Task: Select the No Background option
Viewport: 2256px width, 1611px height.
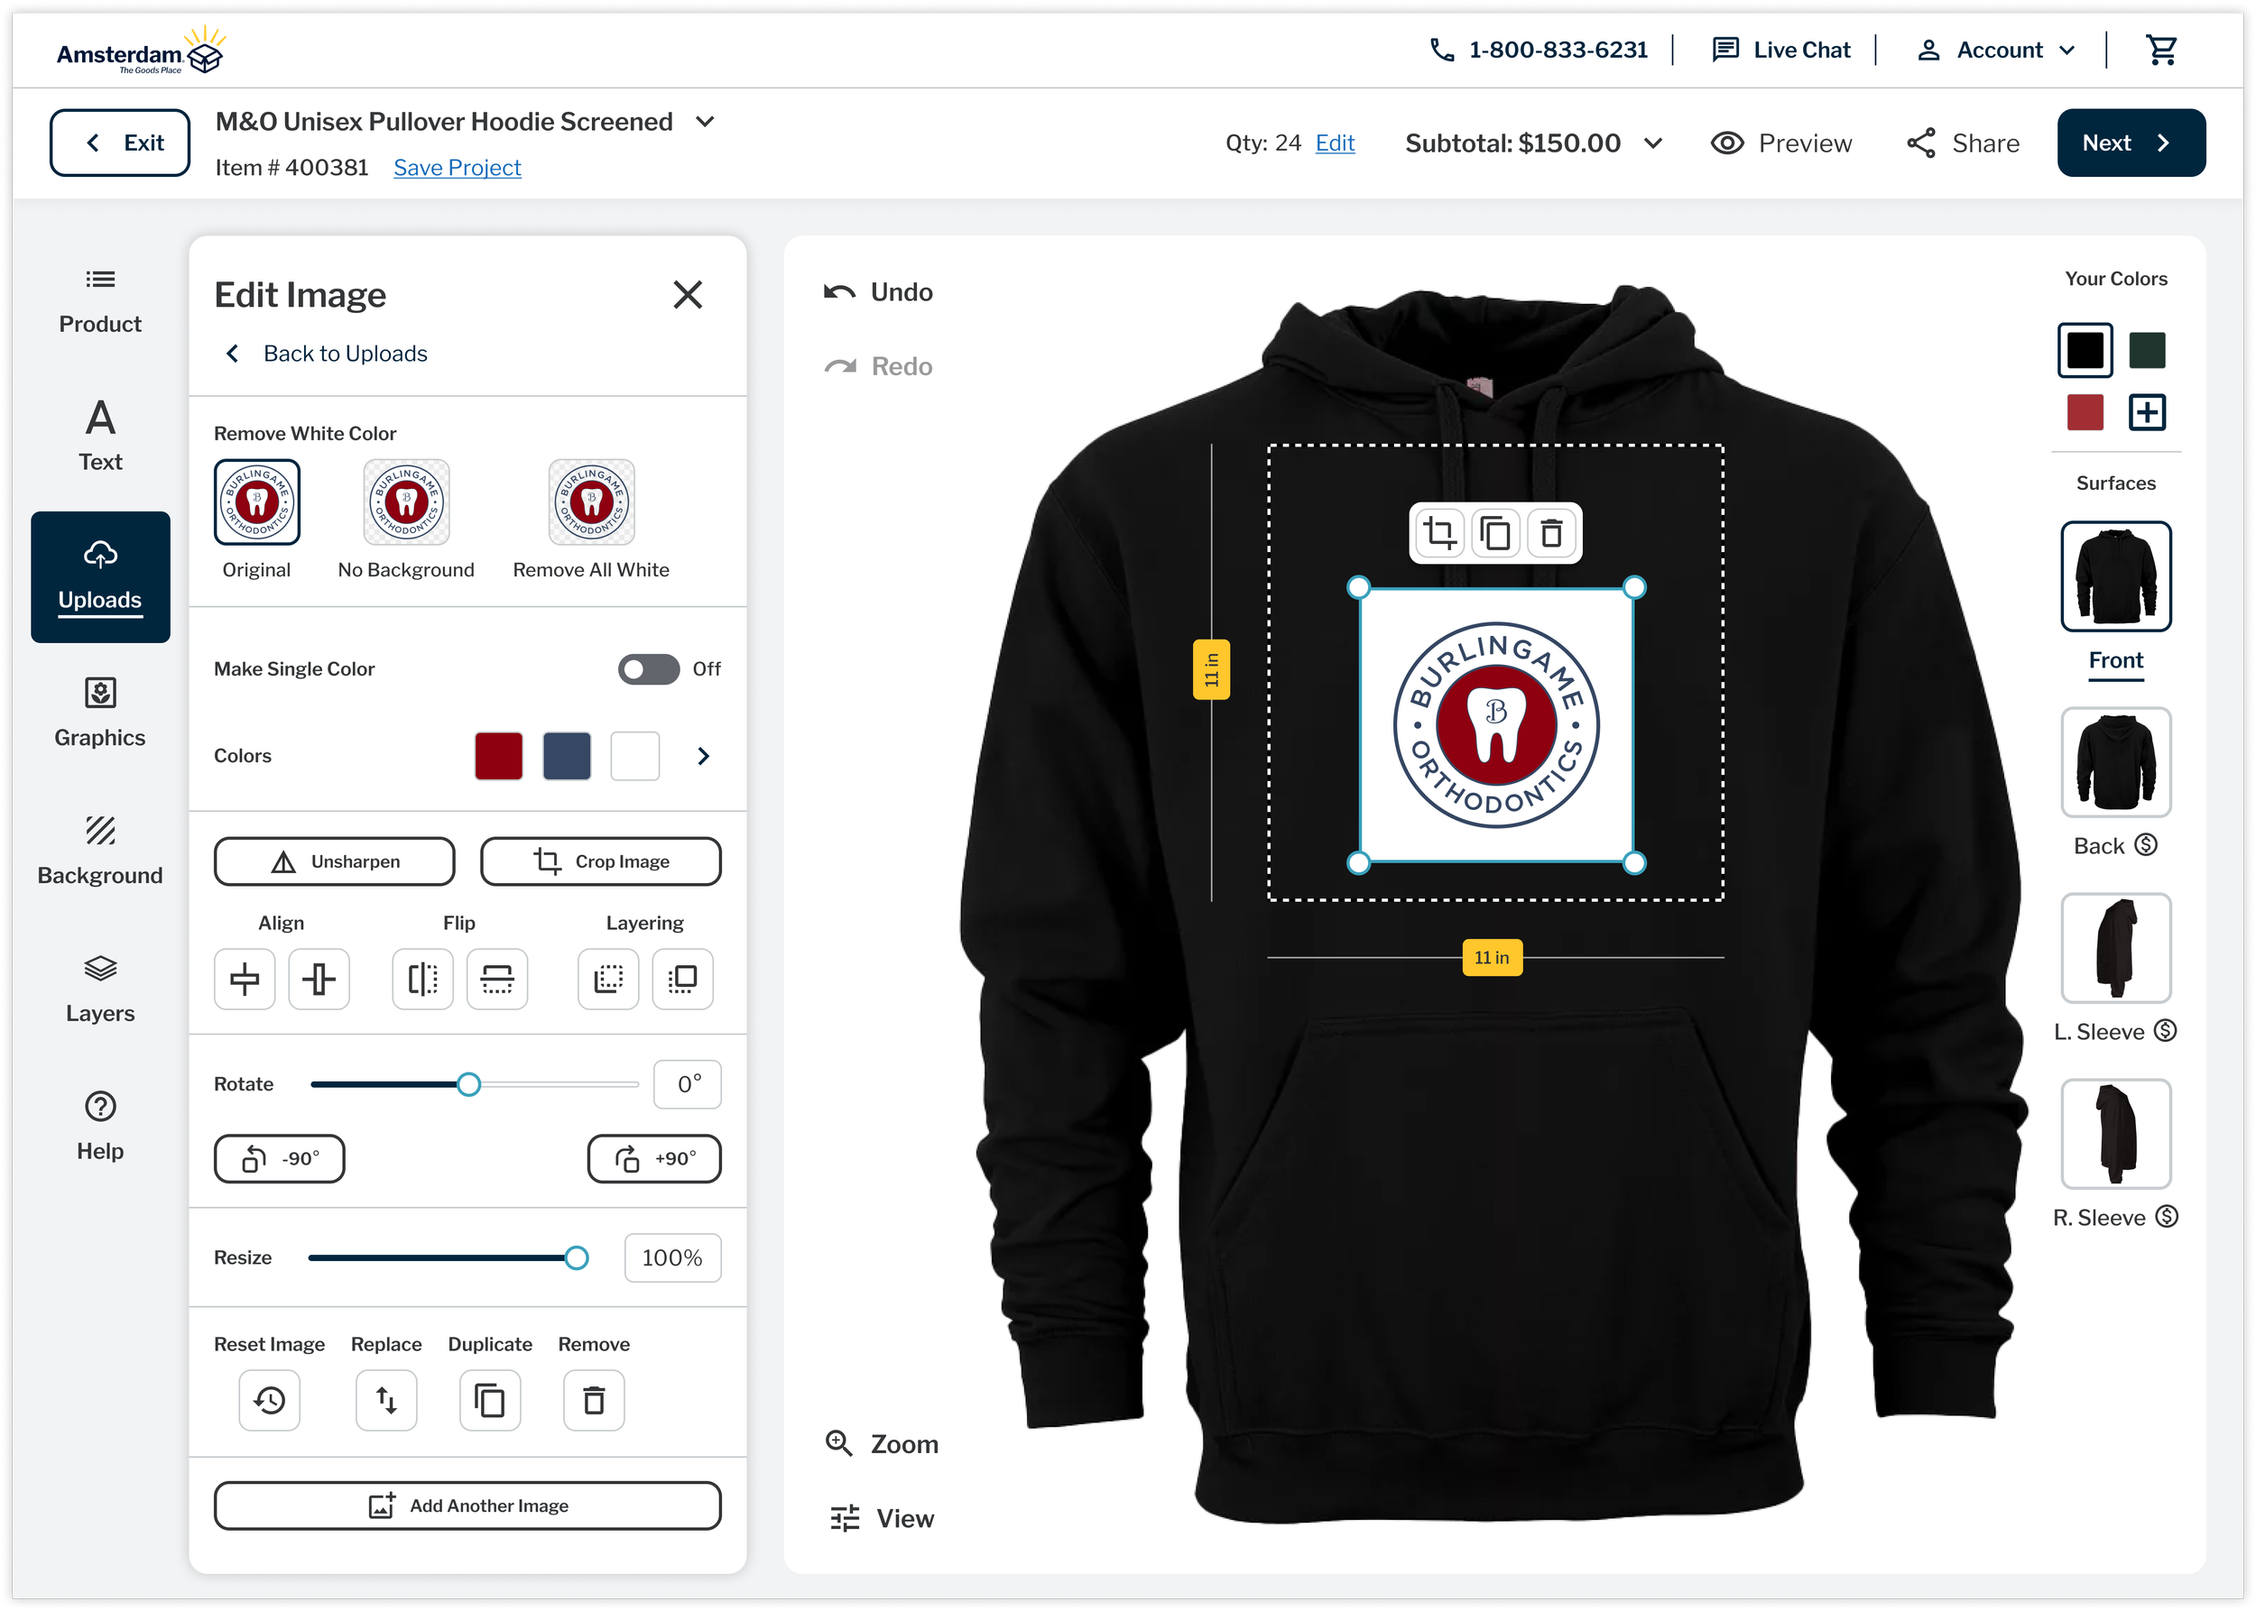Action: pos(406,503)
